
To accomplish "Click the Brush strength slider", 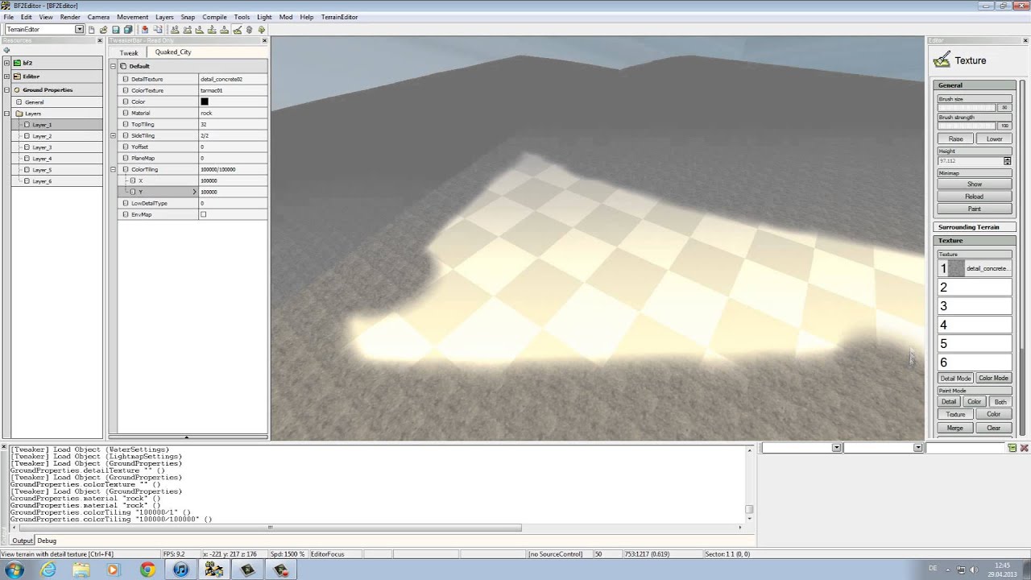I will [x=967, y=126].
